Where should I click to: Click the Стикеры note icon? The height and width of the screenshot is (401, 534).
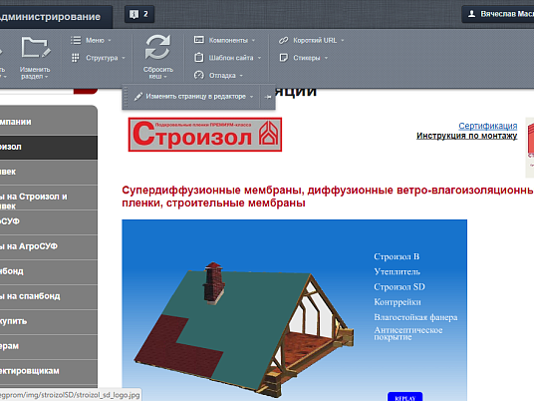(283, 58)
